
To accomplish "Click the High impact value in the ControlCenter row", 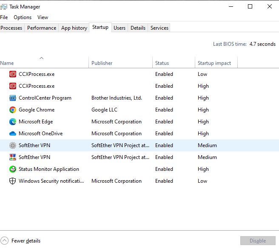I will (x=203, y=98).
